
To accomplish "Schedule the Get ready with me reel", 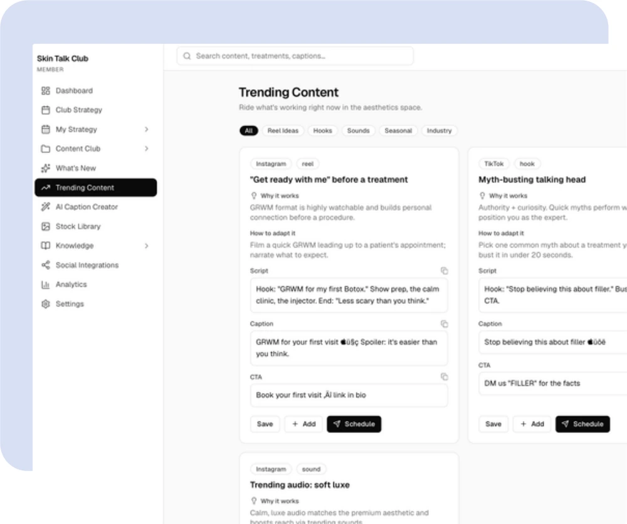I will point(354,424).
